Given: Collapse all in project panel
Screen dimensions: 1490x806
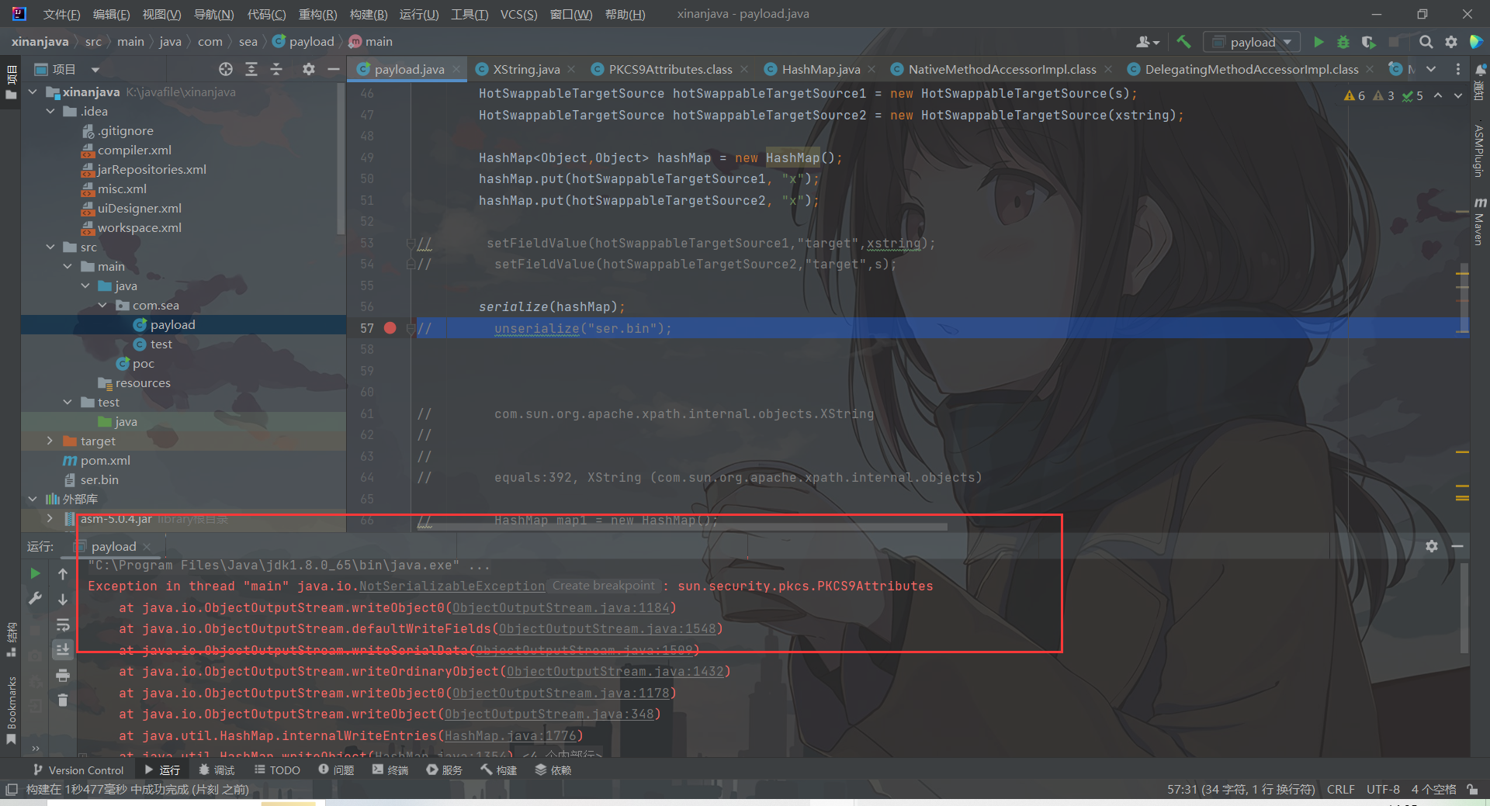Looking at the screenshot, I should click(276, 69).
